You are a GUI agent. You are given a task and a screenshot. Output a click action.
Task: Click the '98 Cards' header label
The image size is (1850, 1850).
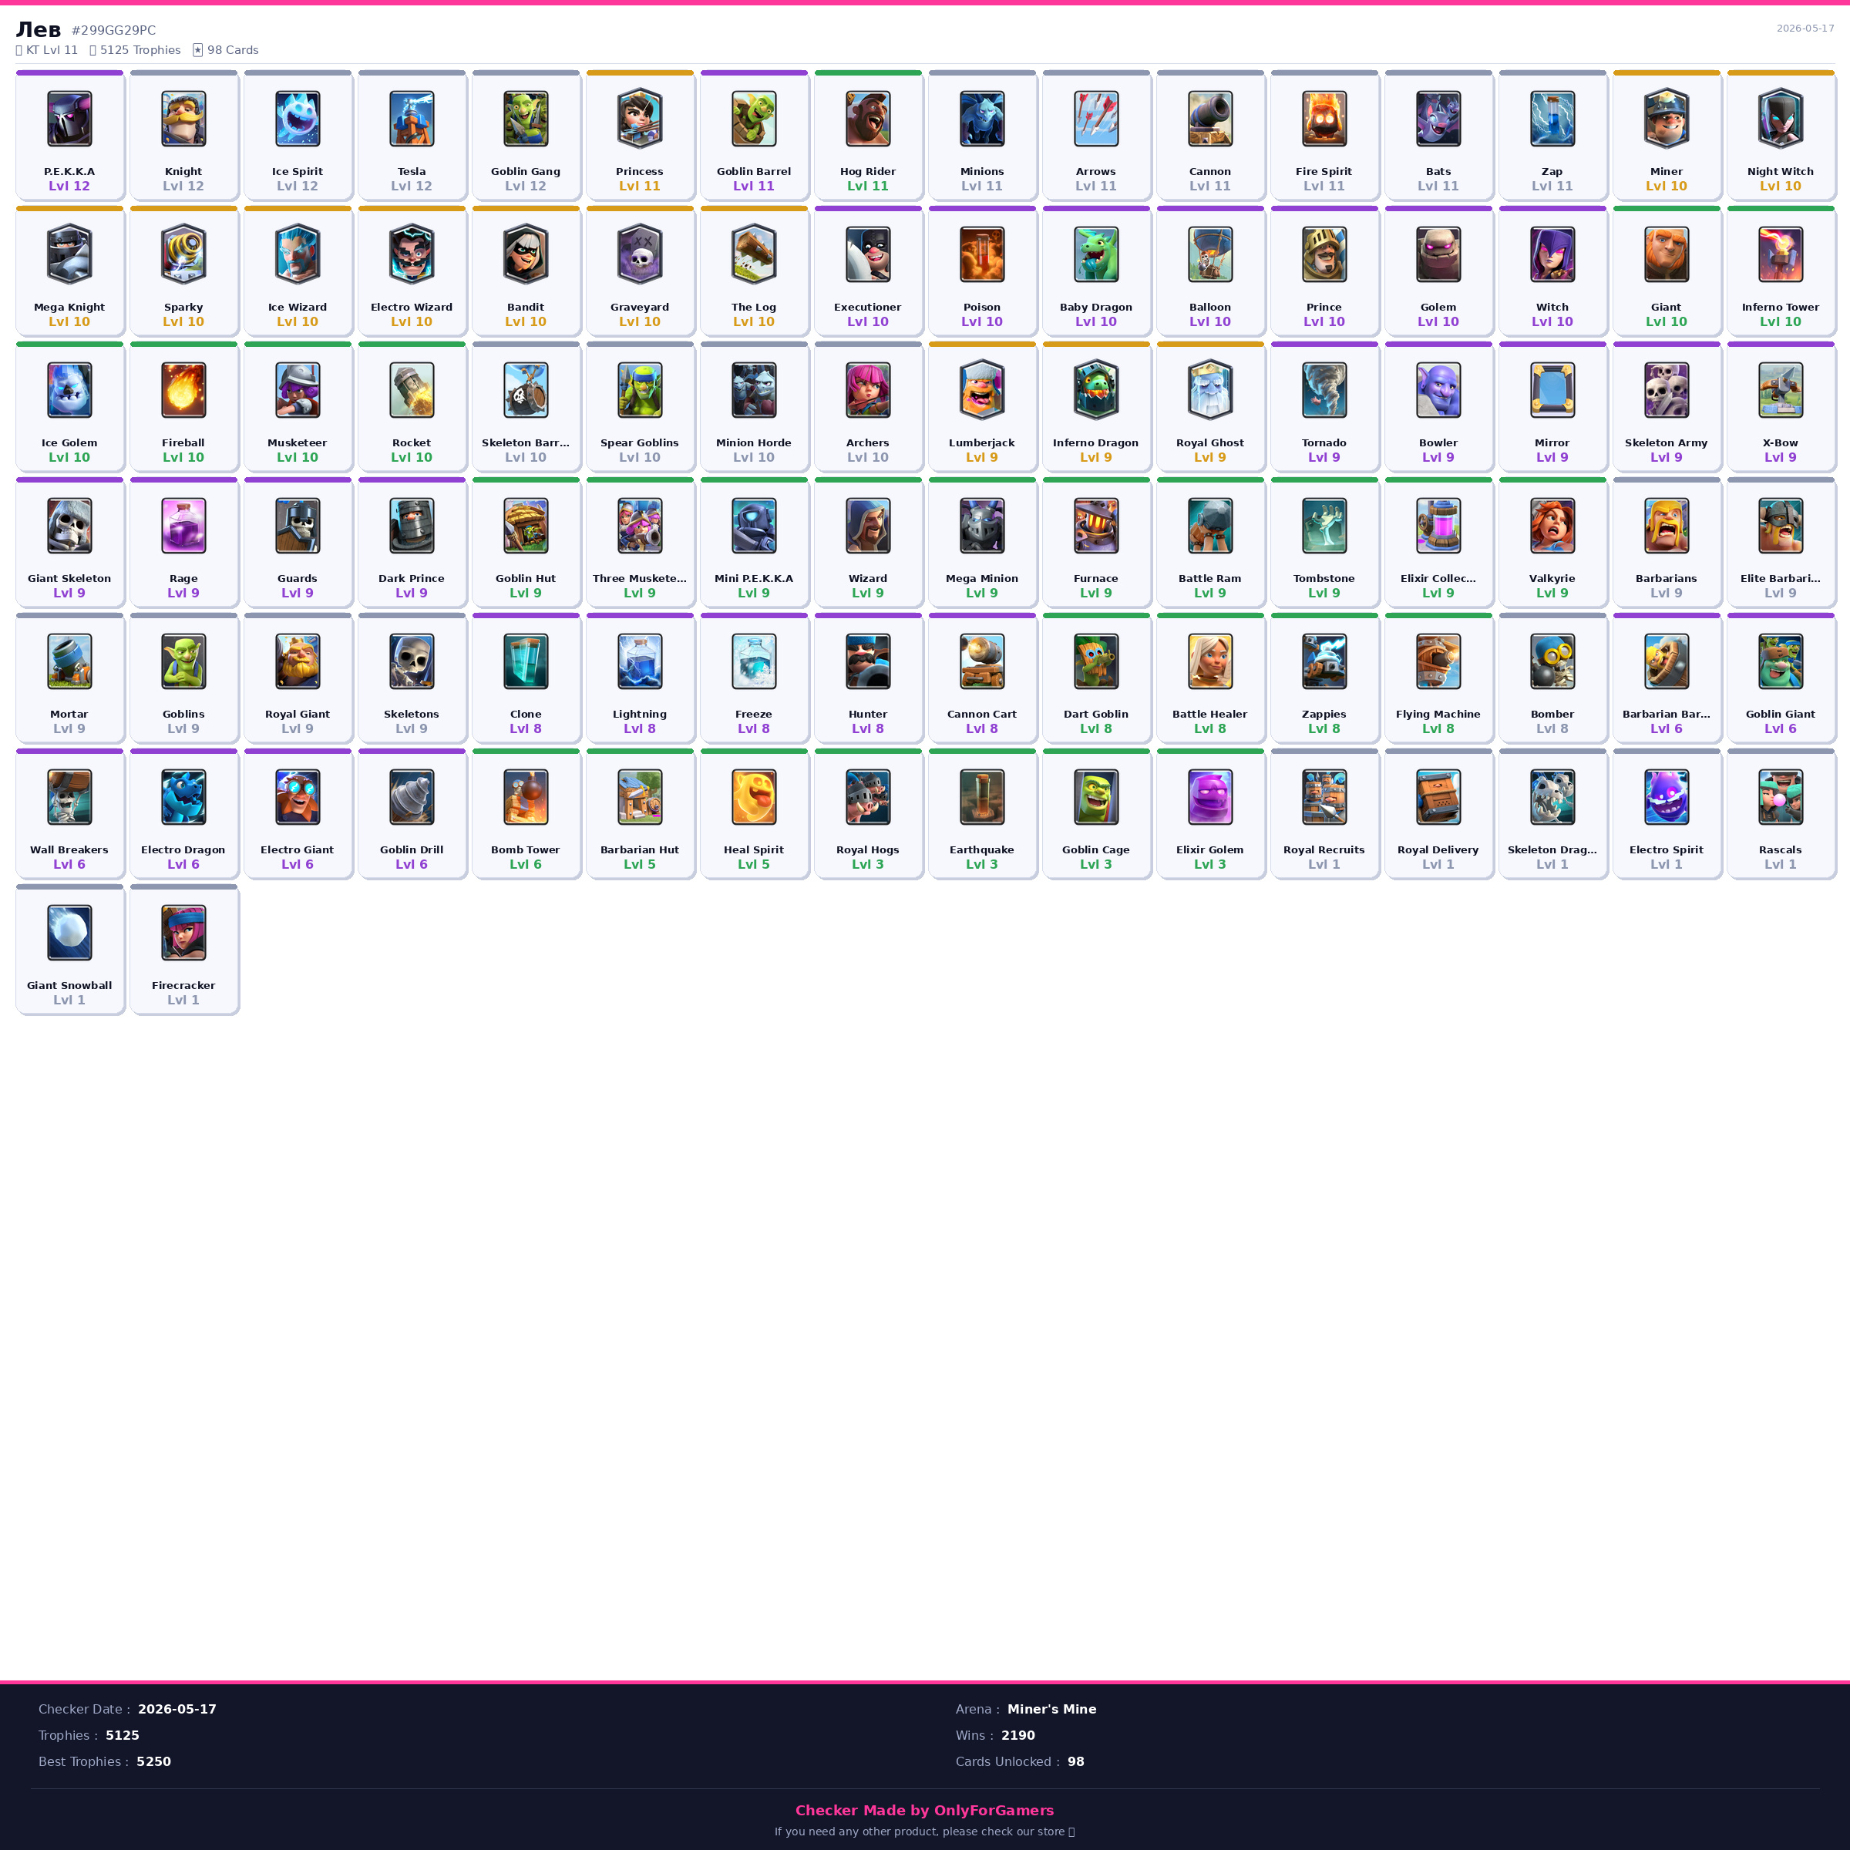233,50
